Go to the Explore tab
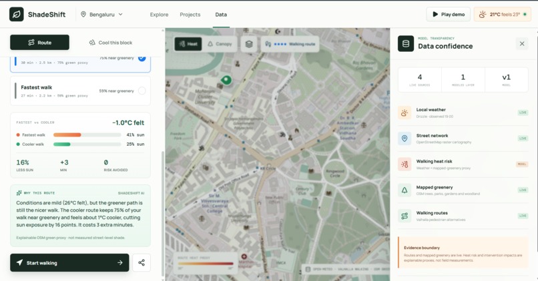 click(159, 15)
